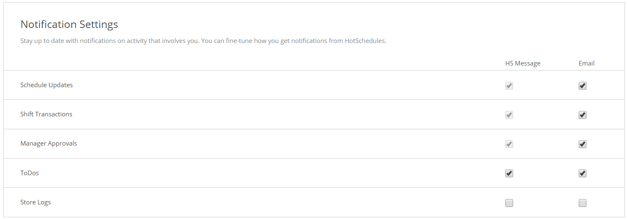Toggle HS Message checkbox for Shift Transactions

coord(509,115)
